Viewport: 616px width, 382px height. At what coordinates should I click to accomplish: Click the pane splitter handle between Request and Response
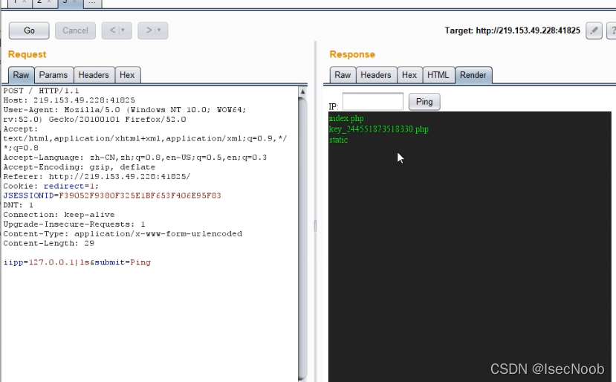315,226
